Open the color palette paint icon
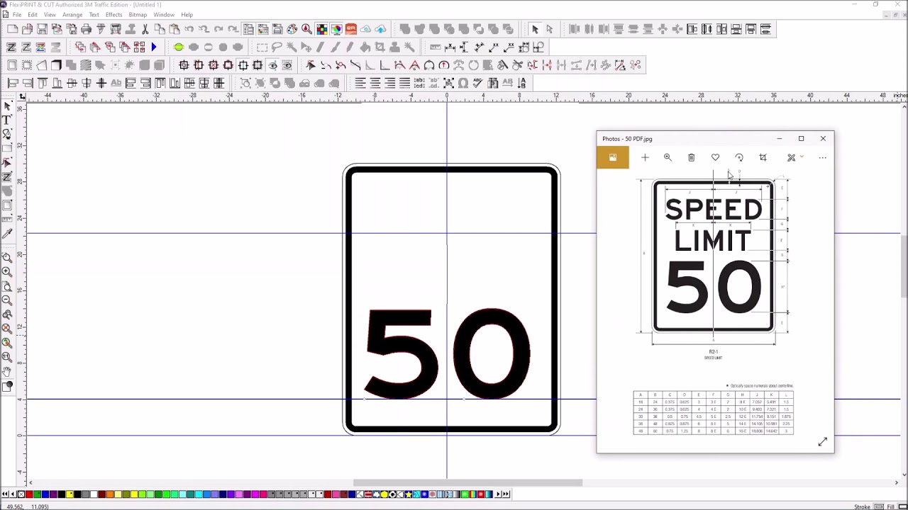908x510 pixels. coord(292,29)
